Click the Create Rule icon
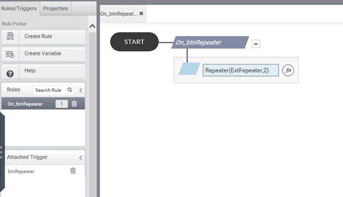The image size is (343, 197). click(10, 36)
